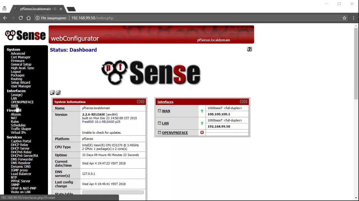Screen dimensions: 359x201
Task: Launch the Setup Wizard
Action: point(20,83)
